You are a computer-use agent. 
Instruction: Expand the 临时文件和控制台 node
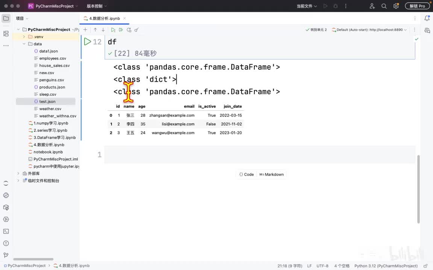click(18, 180)
